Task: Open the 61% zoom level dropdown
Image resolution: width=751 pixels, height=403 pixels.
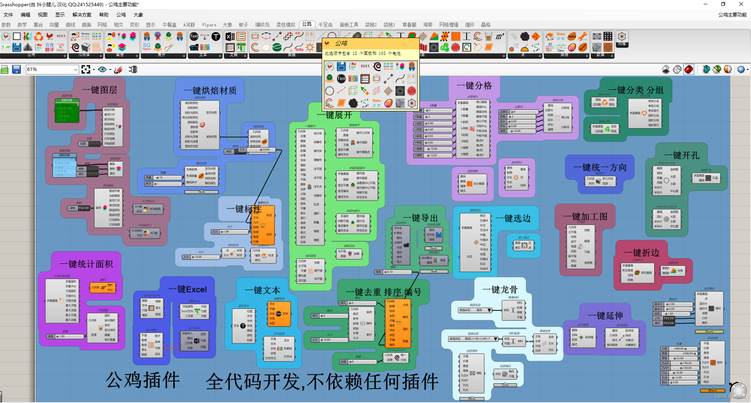Action: (75, 69)
